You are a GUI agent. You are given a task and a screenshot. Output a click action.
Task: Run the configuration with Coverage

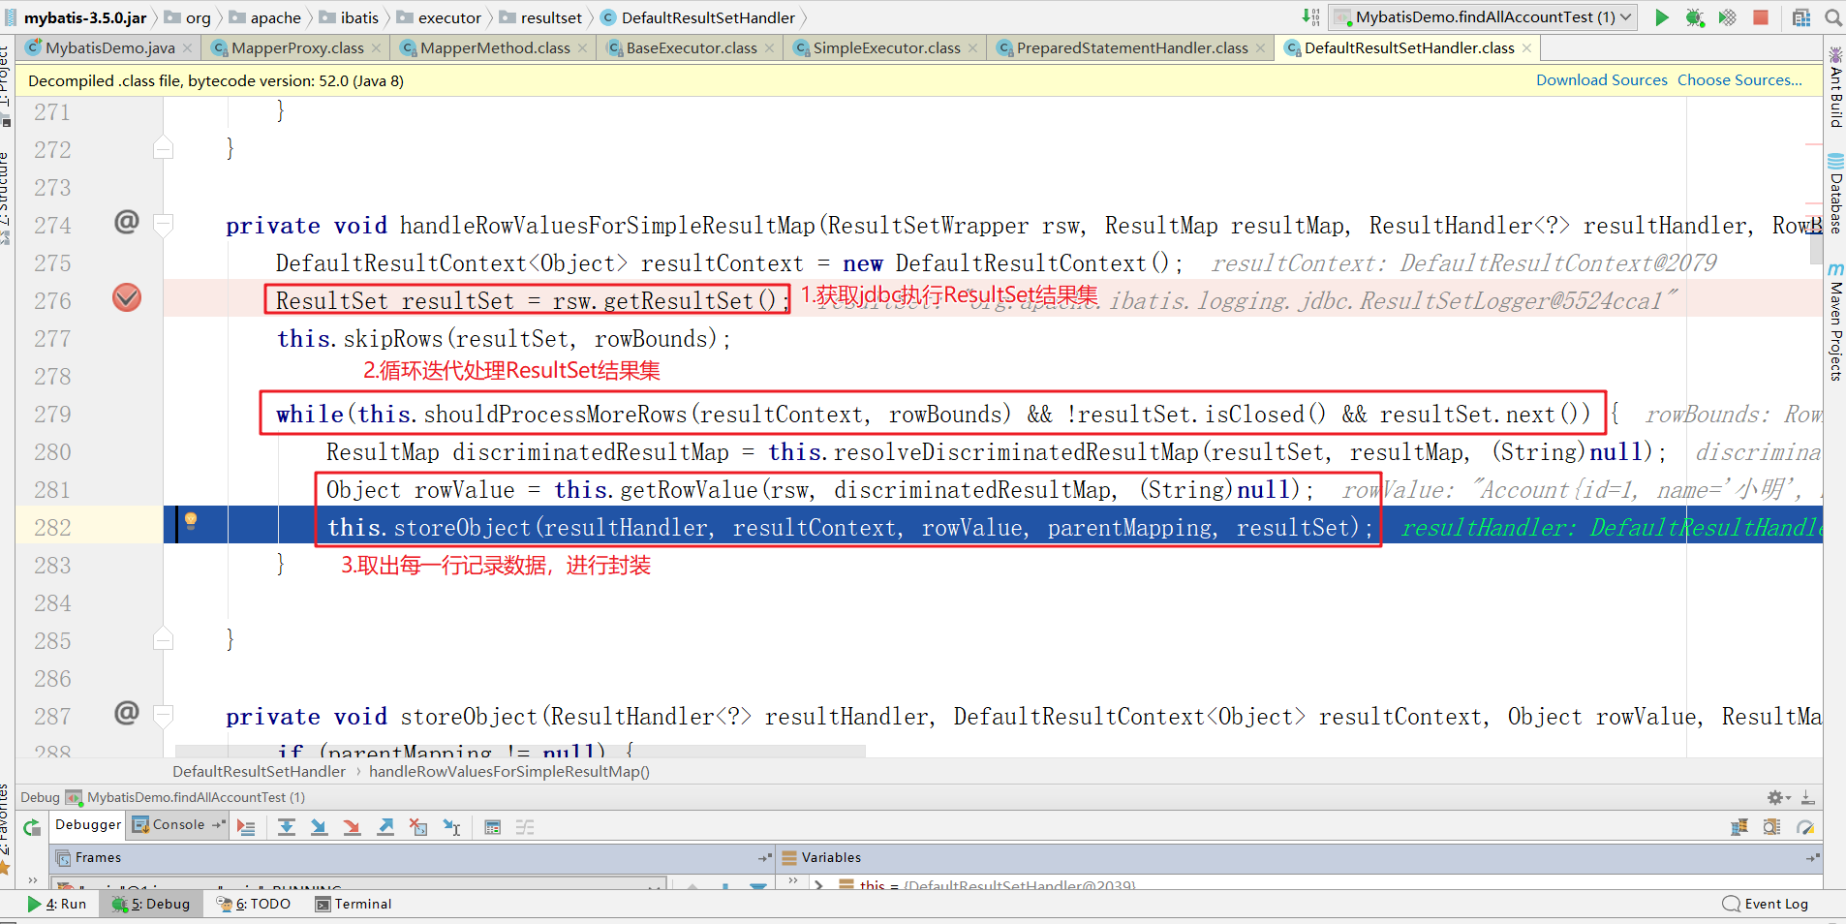click(1727, 17)
